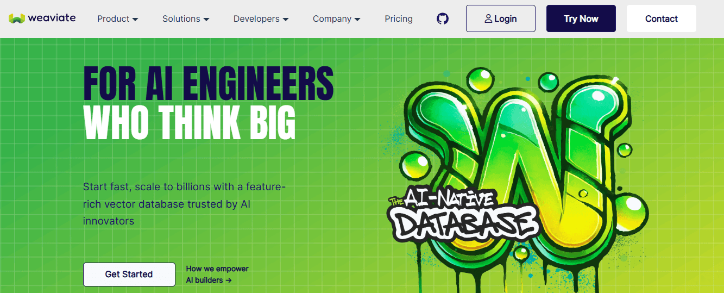Click the Login button
This screenshot has height=293, width=724.
click(501, 18)
